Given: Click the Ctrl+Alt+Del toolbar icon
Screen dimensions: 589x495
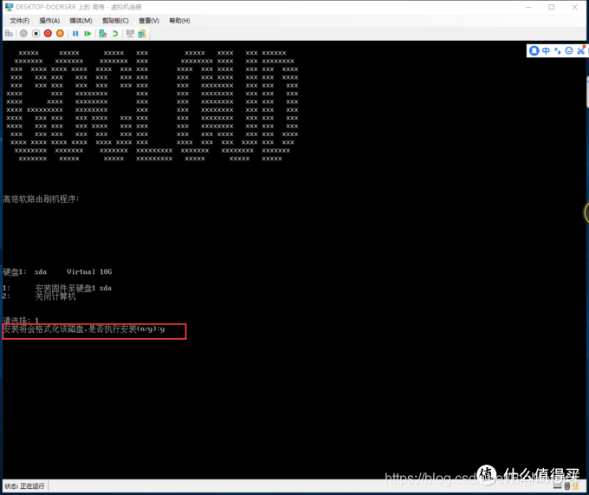Looking at the screenshot, I should [9, 34].
